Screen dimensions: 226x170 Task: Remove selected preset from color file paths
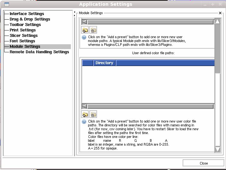(93, 114)
